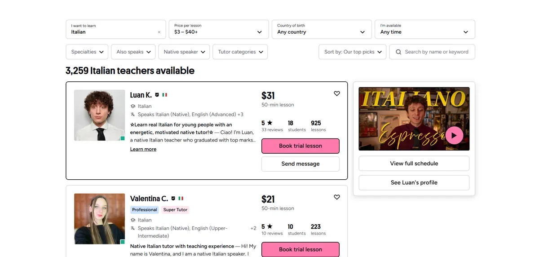Open the I'm available time dropdown
The image size is (539, 257).
(424, 29)
